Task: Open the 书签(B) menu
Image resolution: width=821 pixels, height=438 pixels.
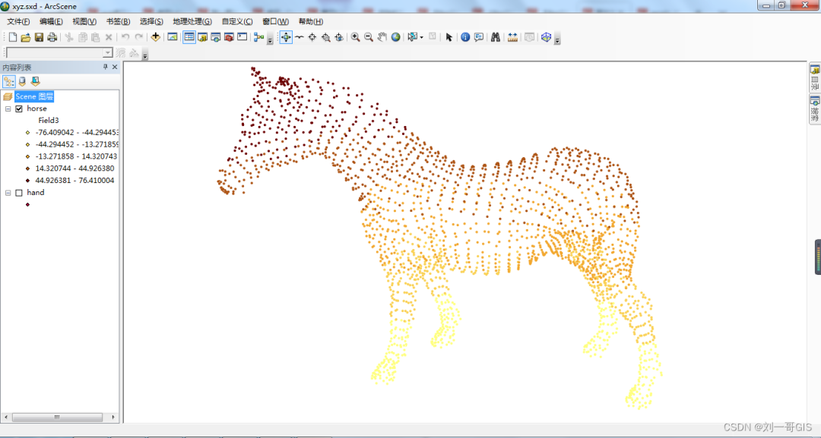Action: (118, 21)
